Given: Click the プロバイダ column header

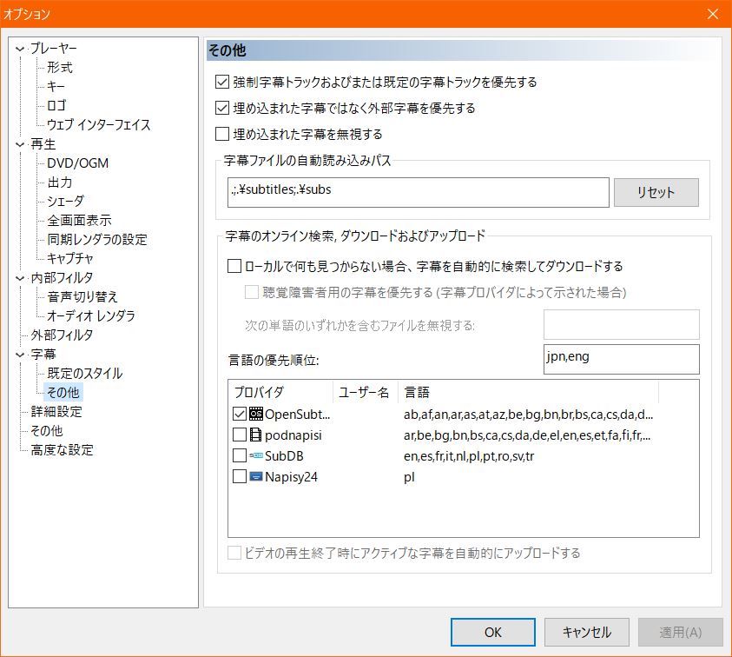Looking at the screenshot, I should click(280, 392).
